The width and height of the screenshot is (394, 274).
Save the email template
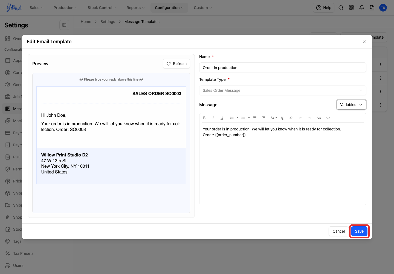click(359, 231)
